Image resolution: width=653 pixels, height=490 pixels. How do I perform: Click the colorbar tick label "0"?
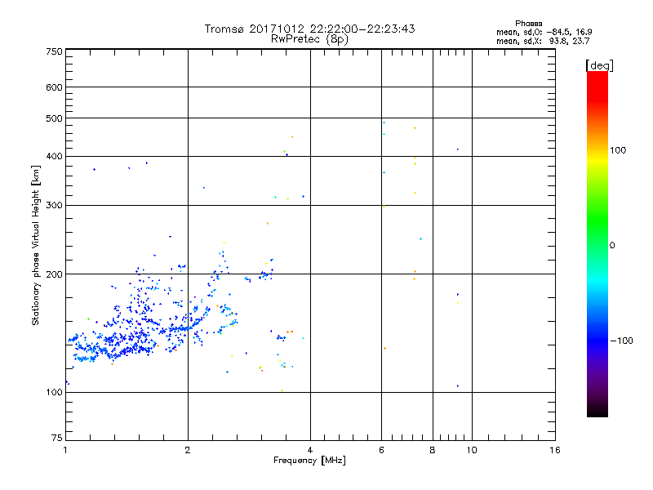pos(611,246)
